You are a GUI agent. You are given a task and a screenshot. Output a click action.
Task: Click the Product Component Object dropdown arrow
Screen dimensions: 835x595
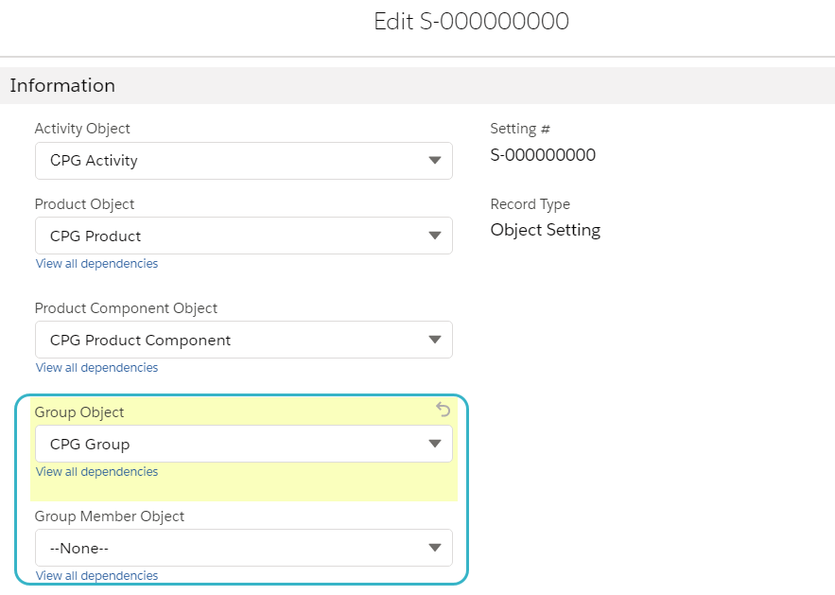(x=434, y=341)
